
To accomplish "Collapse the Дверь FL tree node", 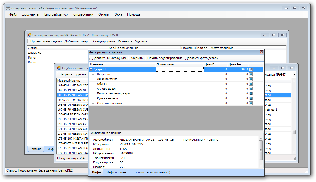I will pos(91,70).
